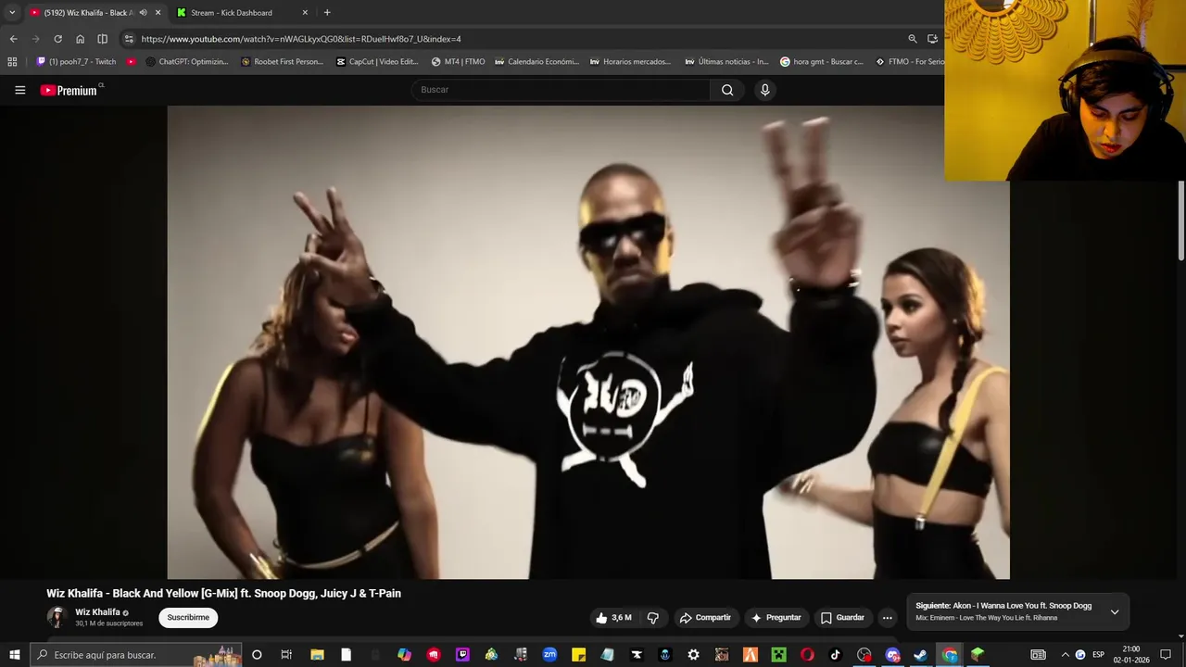1186x667 pixels.
Task: Share the video via Compartir
Action: (x=705, y=618)
